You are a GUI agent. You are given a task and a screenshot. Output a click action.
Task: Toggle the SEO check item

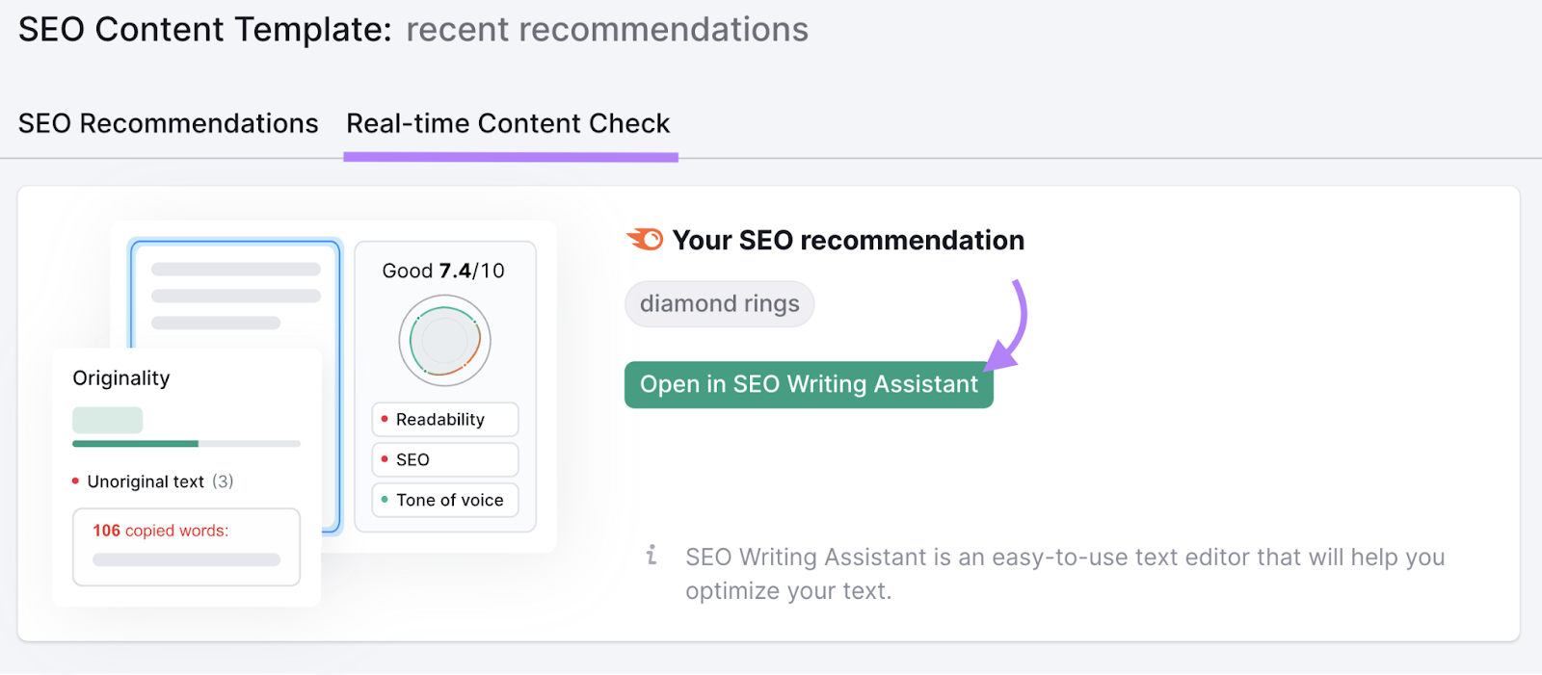click(444, 459)
